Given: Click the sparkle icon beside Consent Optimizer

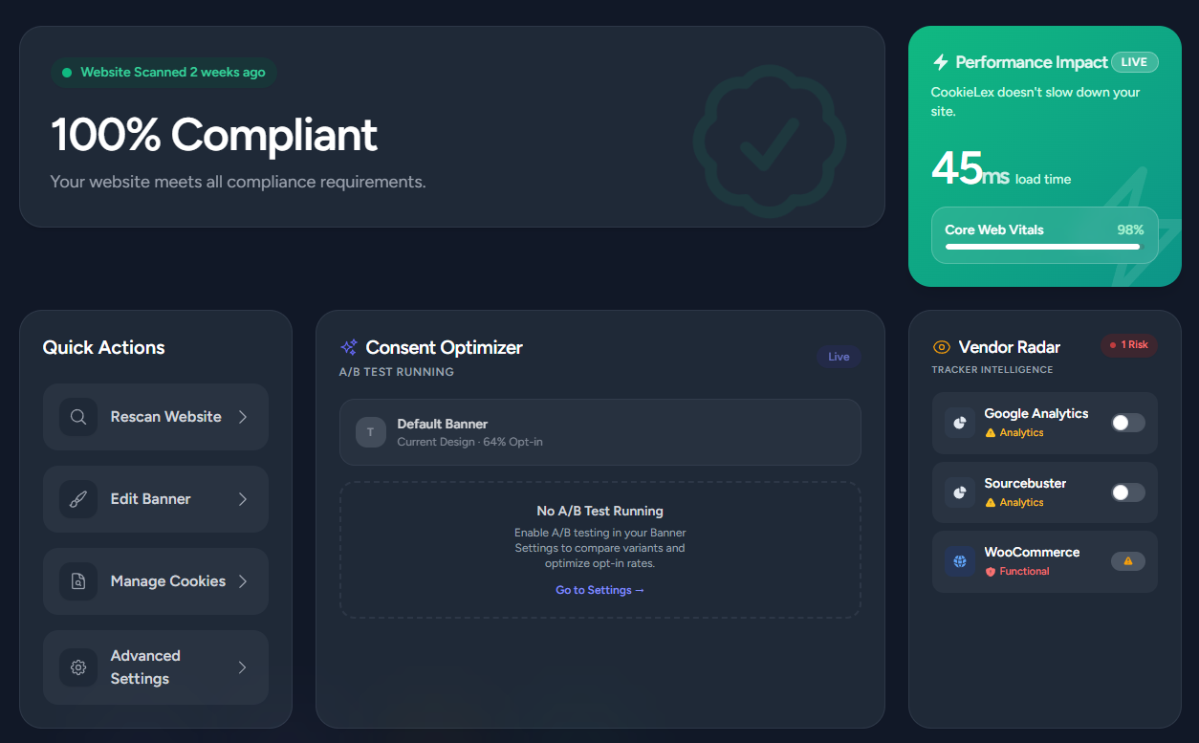Looking at the screenshot, I should 350,347.
